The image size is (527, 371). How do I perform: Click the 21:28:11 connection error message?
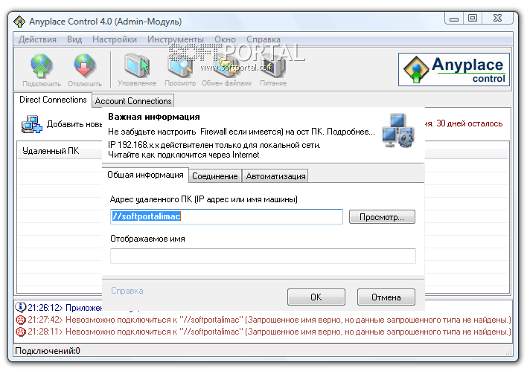269,332
